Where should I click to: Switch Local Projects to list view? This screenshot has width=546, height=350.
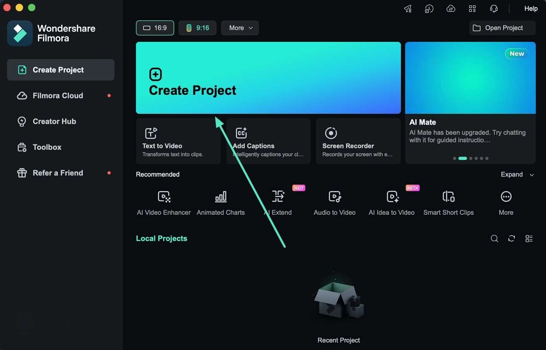click(x=529, y=238)
